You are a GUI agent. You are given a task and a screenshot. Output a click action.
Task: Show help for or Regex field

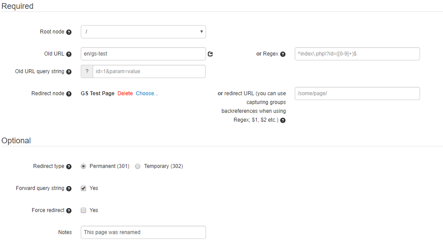click(283, 54)
